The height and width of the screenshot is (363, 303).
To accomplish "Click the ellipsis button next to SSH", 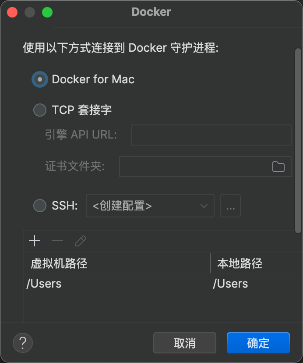I will (x=230, y=206).
